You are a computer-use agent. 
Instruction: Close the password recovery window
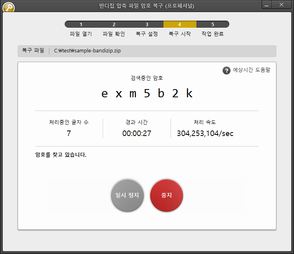[281, 5]
